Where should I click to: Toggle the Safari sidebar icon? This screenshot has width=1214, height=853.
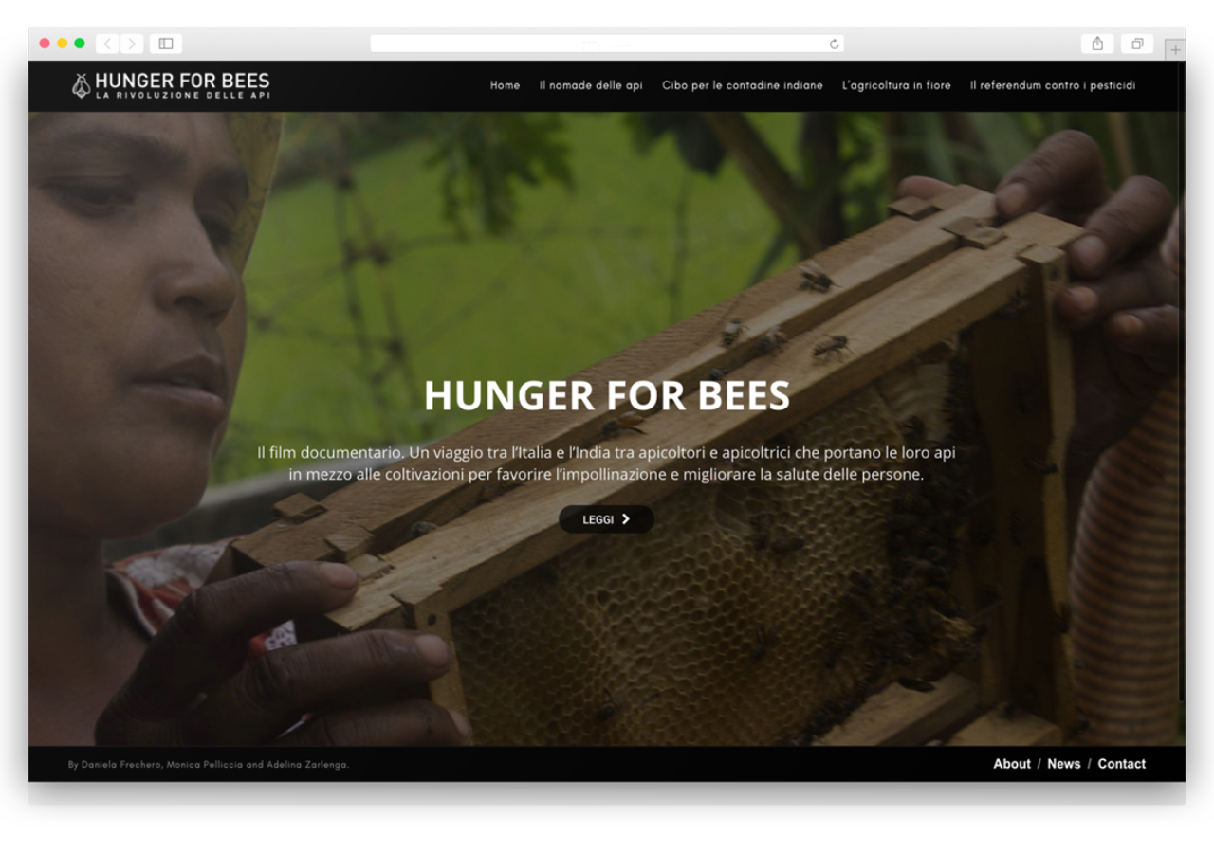pos(166,44)
